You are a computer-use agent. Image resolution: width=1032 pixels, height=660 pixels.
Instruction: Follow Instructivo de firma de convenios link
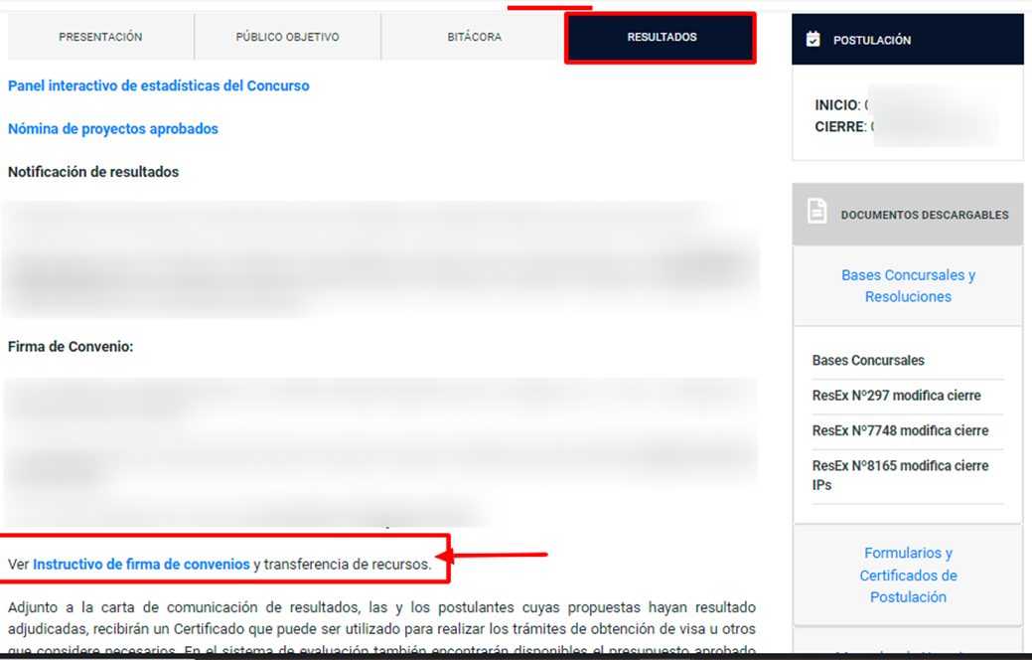click(x=141, y=565)
